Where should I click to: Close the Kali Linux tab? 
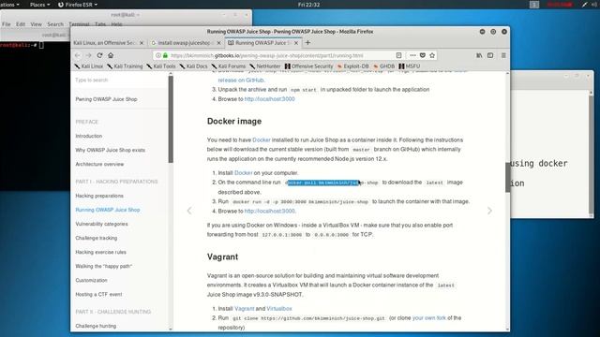tap(142, 43)
